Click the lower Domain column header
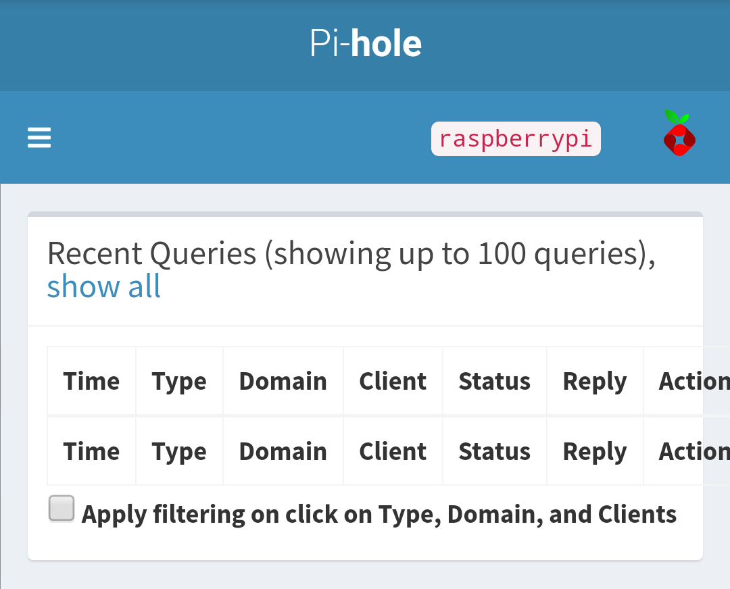Image resolution: width=730 pixels, height=589 pixels. tap(283, 451)
